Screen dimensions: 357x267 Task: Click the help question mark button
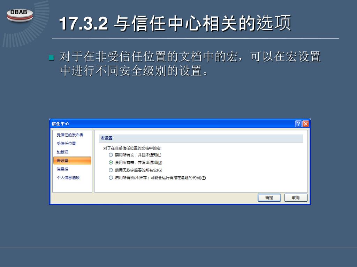[298, 124]
